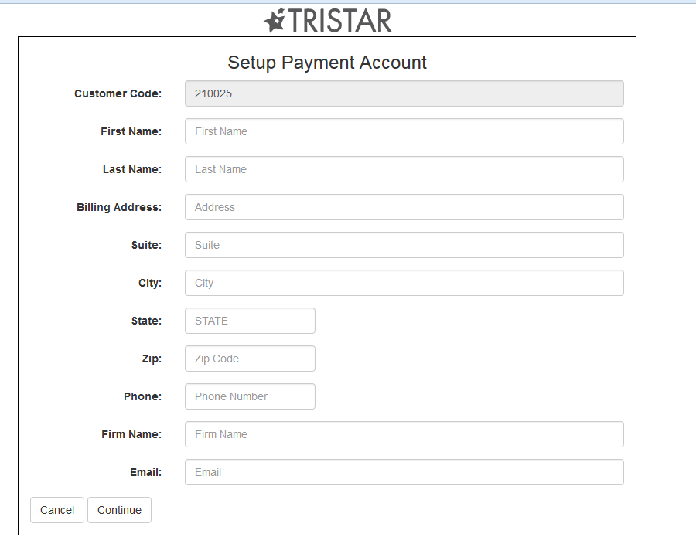Click the Customer Code field showing 210025
Viewport: 696px width, 554px height.
[404, 93]
